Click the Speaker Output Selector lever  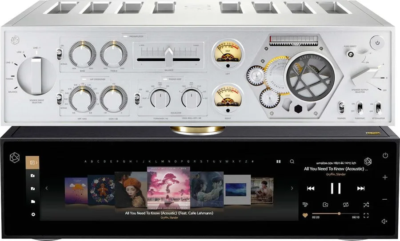[x=365, y=76]
